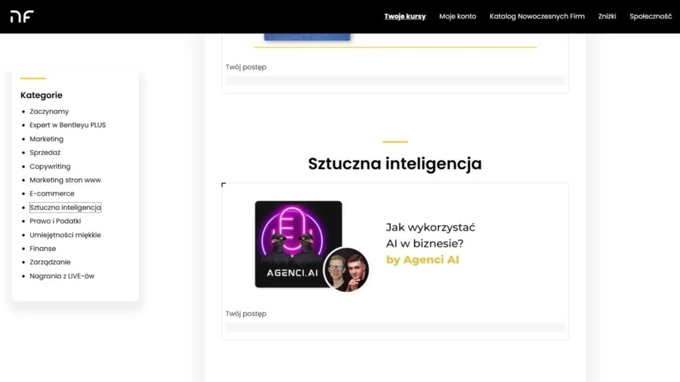Select Sztuczna inteligencja in categories list
The height and width of the screenshot is (382, 680).
point(65,208)
